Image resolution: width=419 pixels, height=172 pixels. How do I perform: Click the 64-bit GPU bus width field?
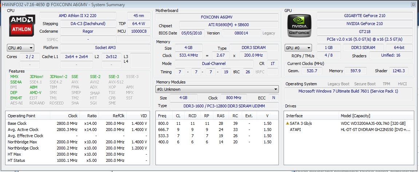click(399, 48)
